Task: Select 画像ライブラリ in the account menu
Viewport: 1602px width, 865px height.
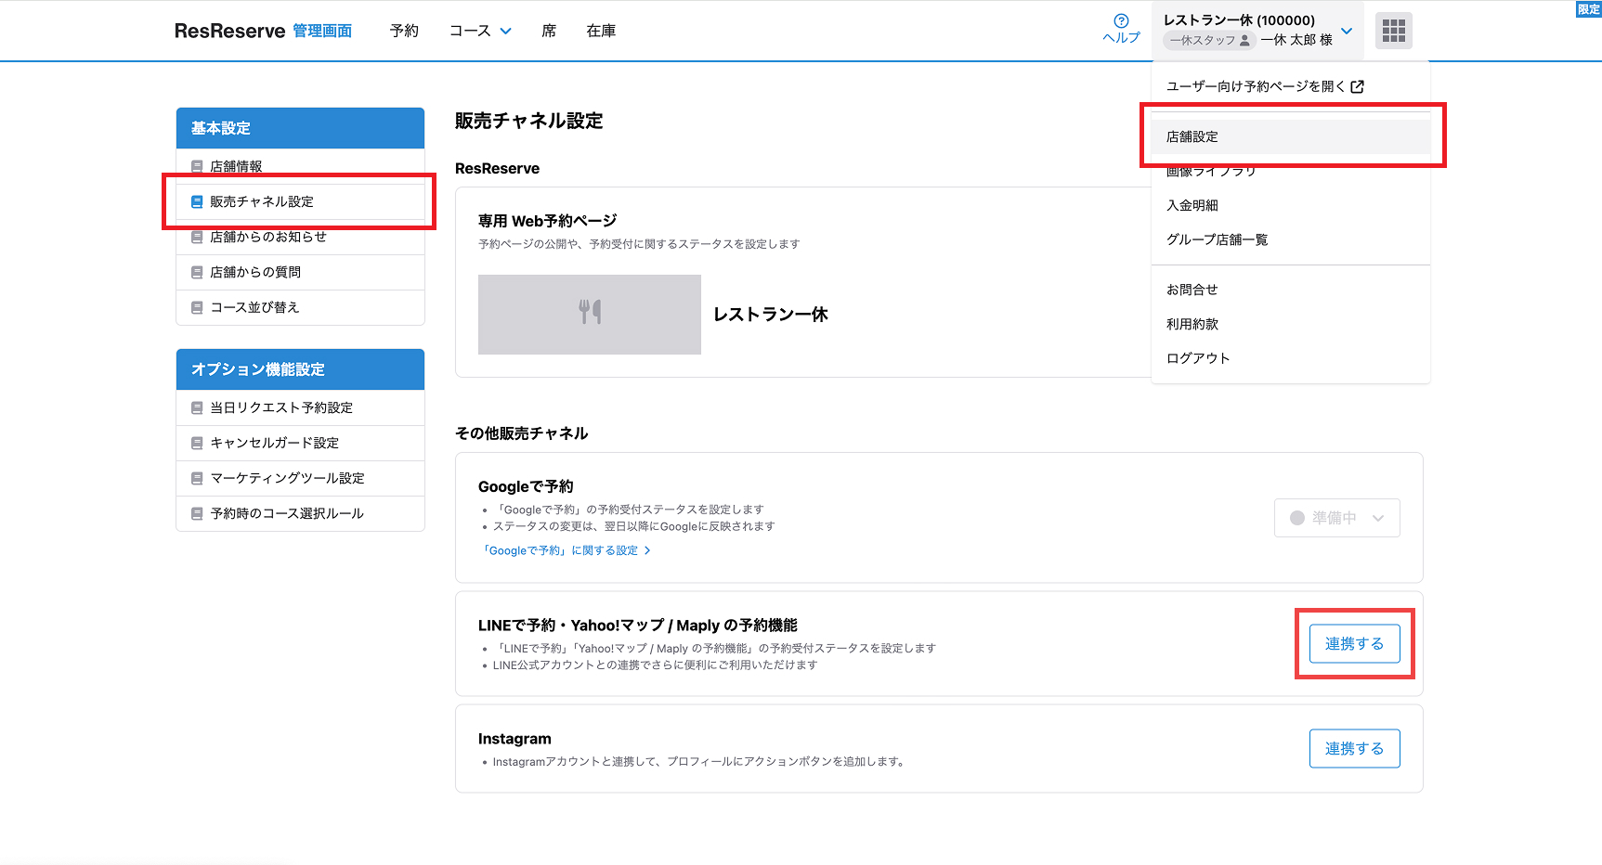Action: pos(1291,171)
